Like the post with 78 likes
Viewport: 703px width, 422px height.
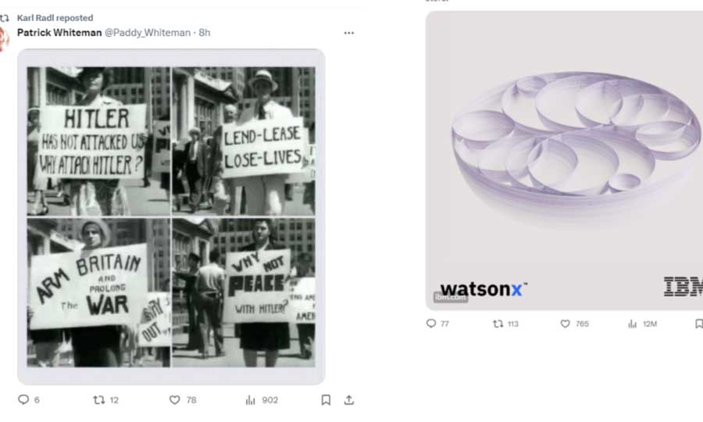click(x=183, y=399)
